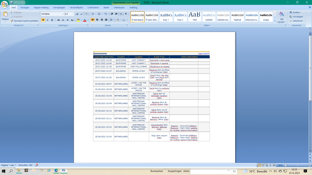Image resolution: width=312 pixels, height=175 pixels.
Task: Click the superscript icon
Action: click(68, 20)
